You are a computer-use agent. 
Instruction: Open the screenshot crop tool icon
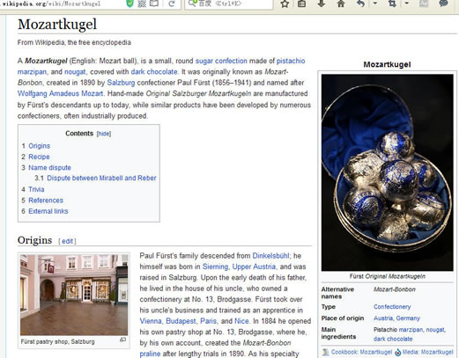tap(392, 4)
